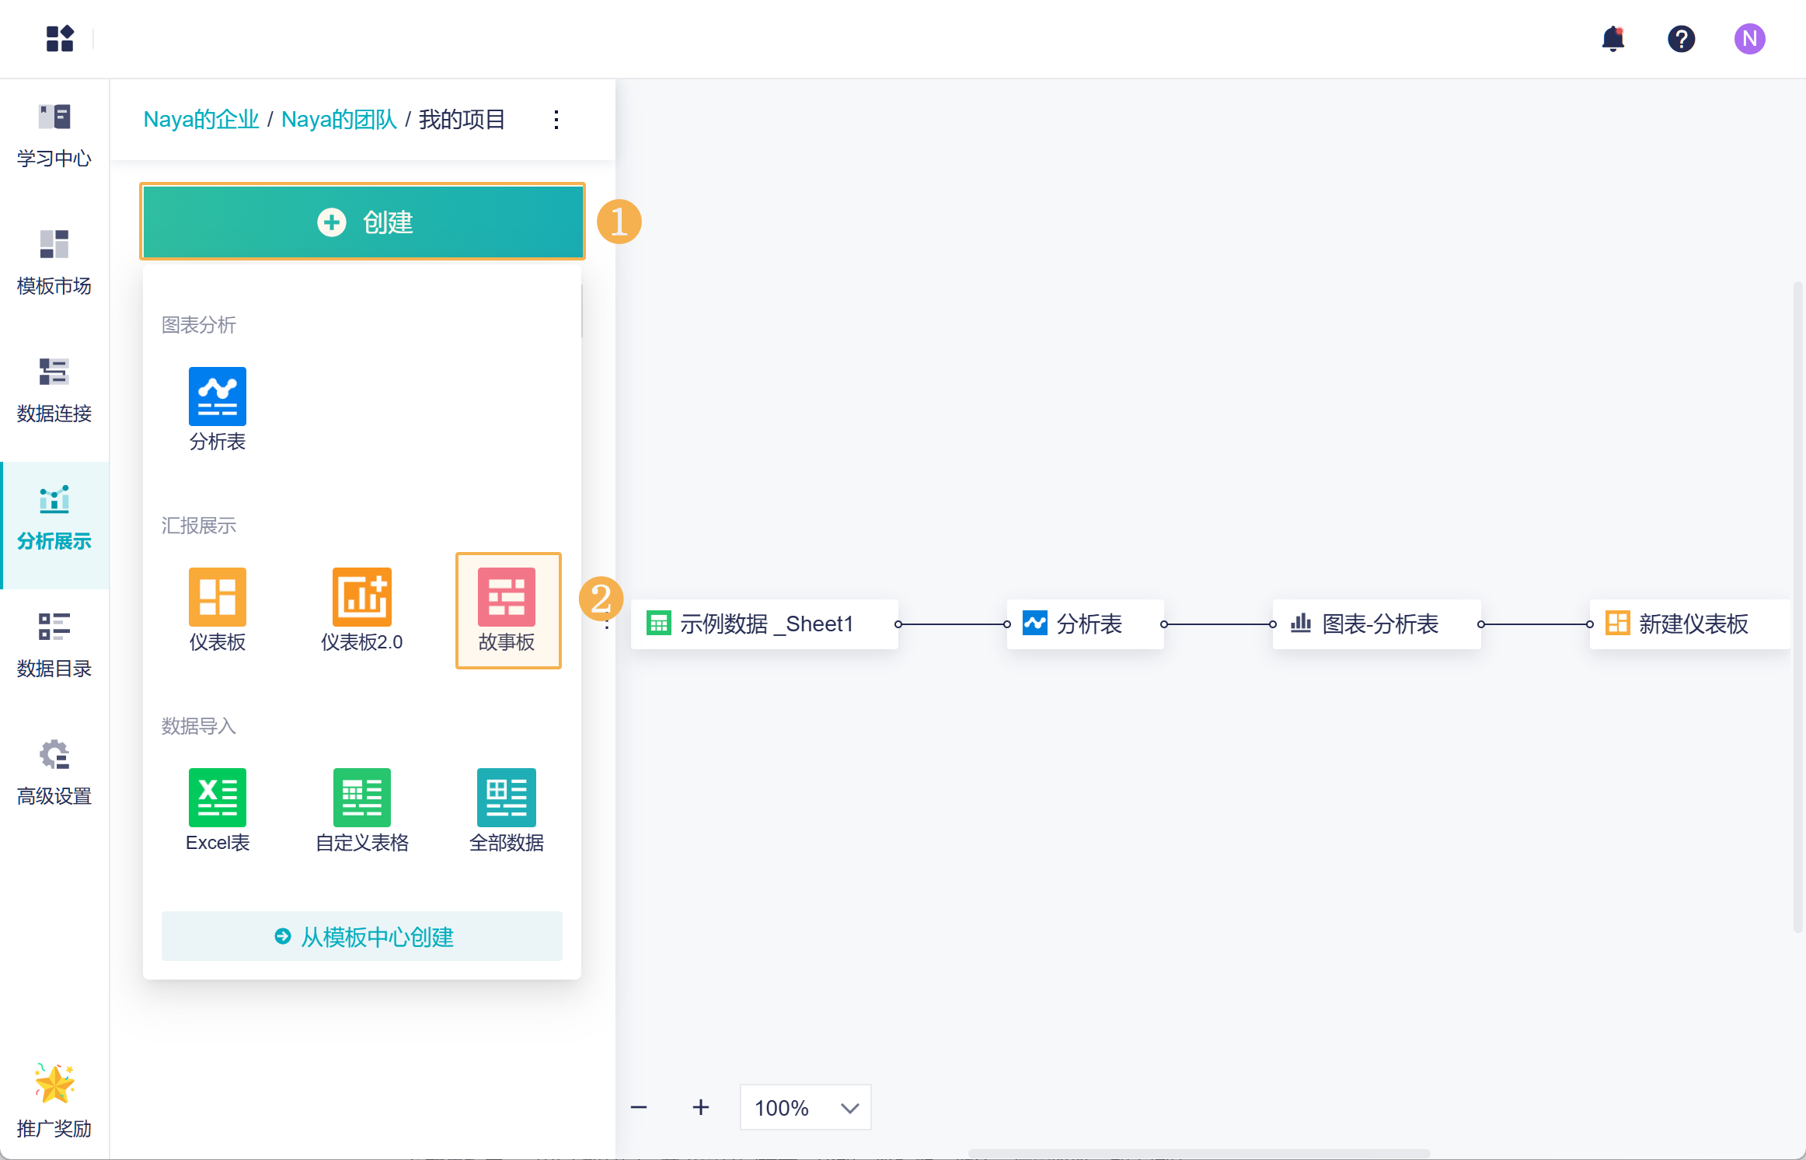Click the 创建 button
1806x1160 pixels.
(362, 222)
